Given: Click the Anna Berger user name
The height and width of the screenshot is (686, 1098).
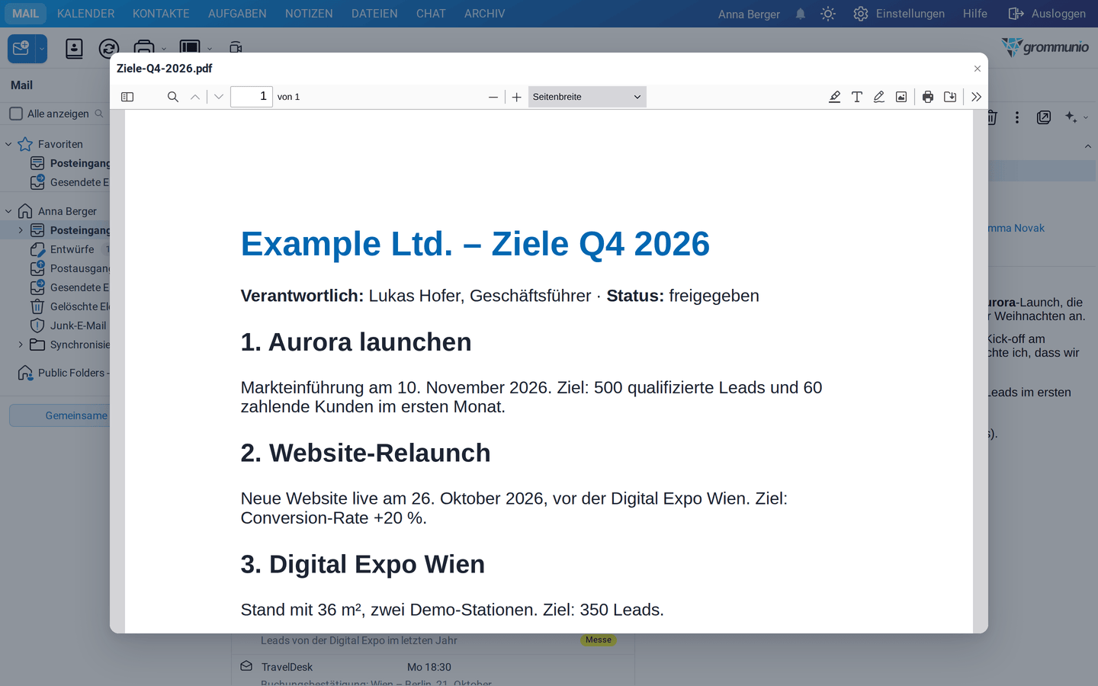Looking at the screenshot, I should (x=749, y=14).
